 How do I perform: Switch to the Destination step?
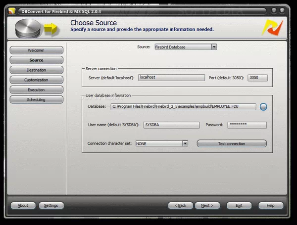click(x=36, y=70)
